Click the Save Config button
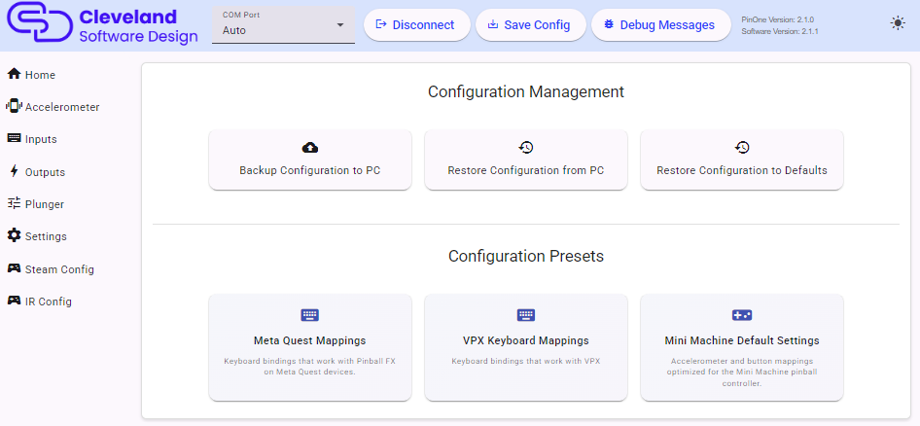 pyautogui.click(x=530, y=25)
